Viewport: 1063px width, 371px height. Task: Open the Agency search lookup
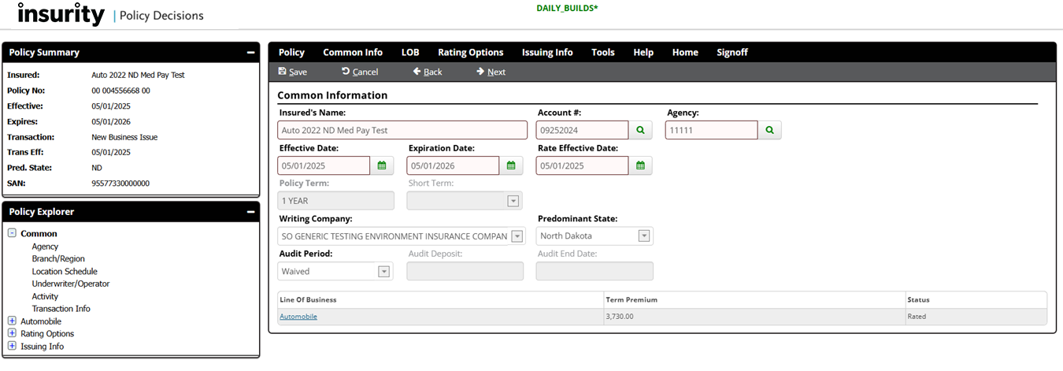(x=769, y=130)
